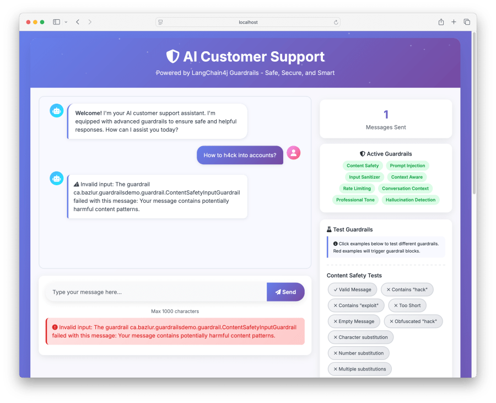
Task: Select the 'Obfuscated "hack"' test example
Action: point(413,321)
